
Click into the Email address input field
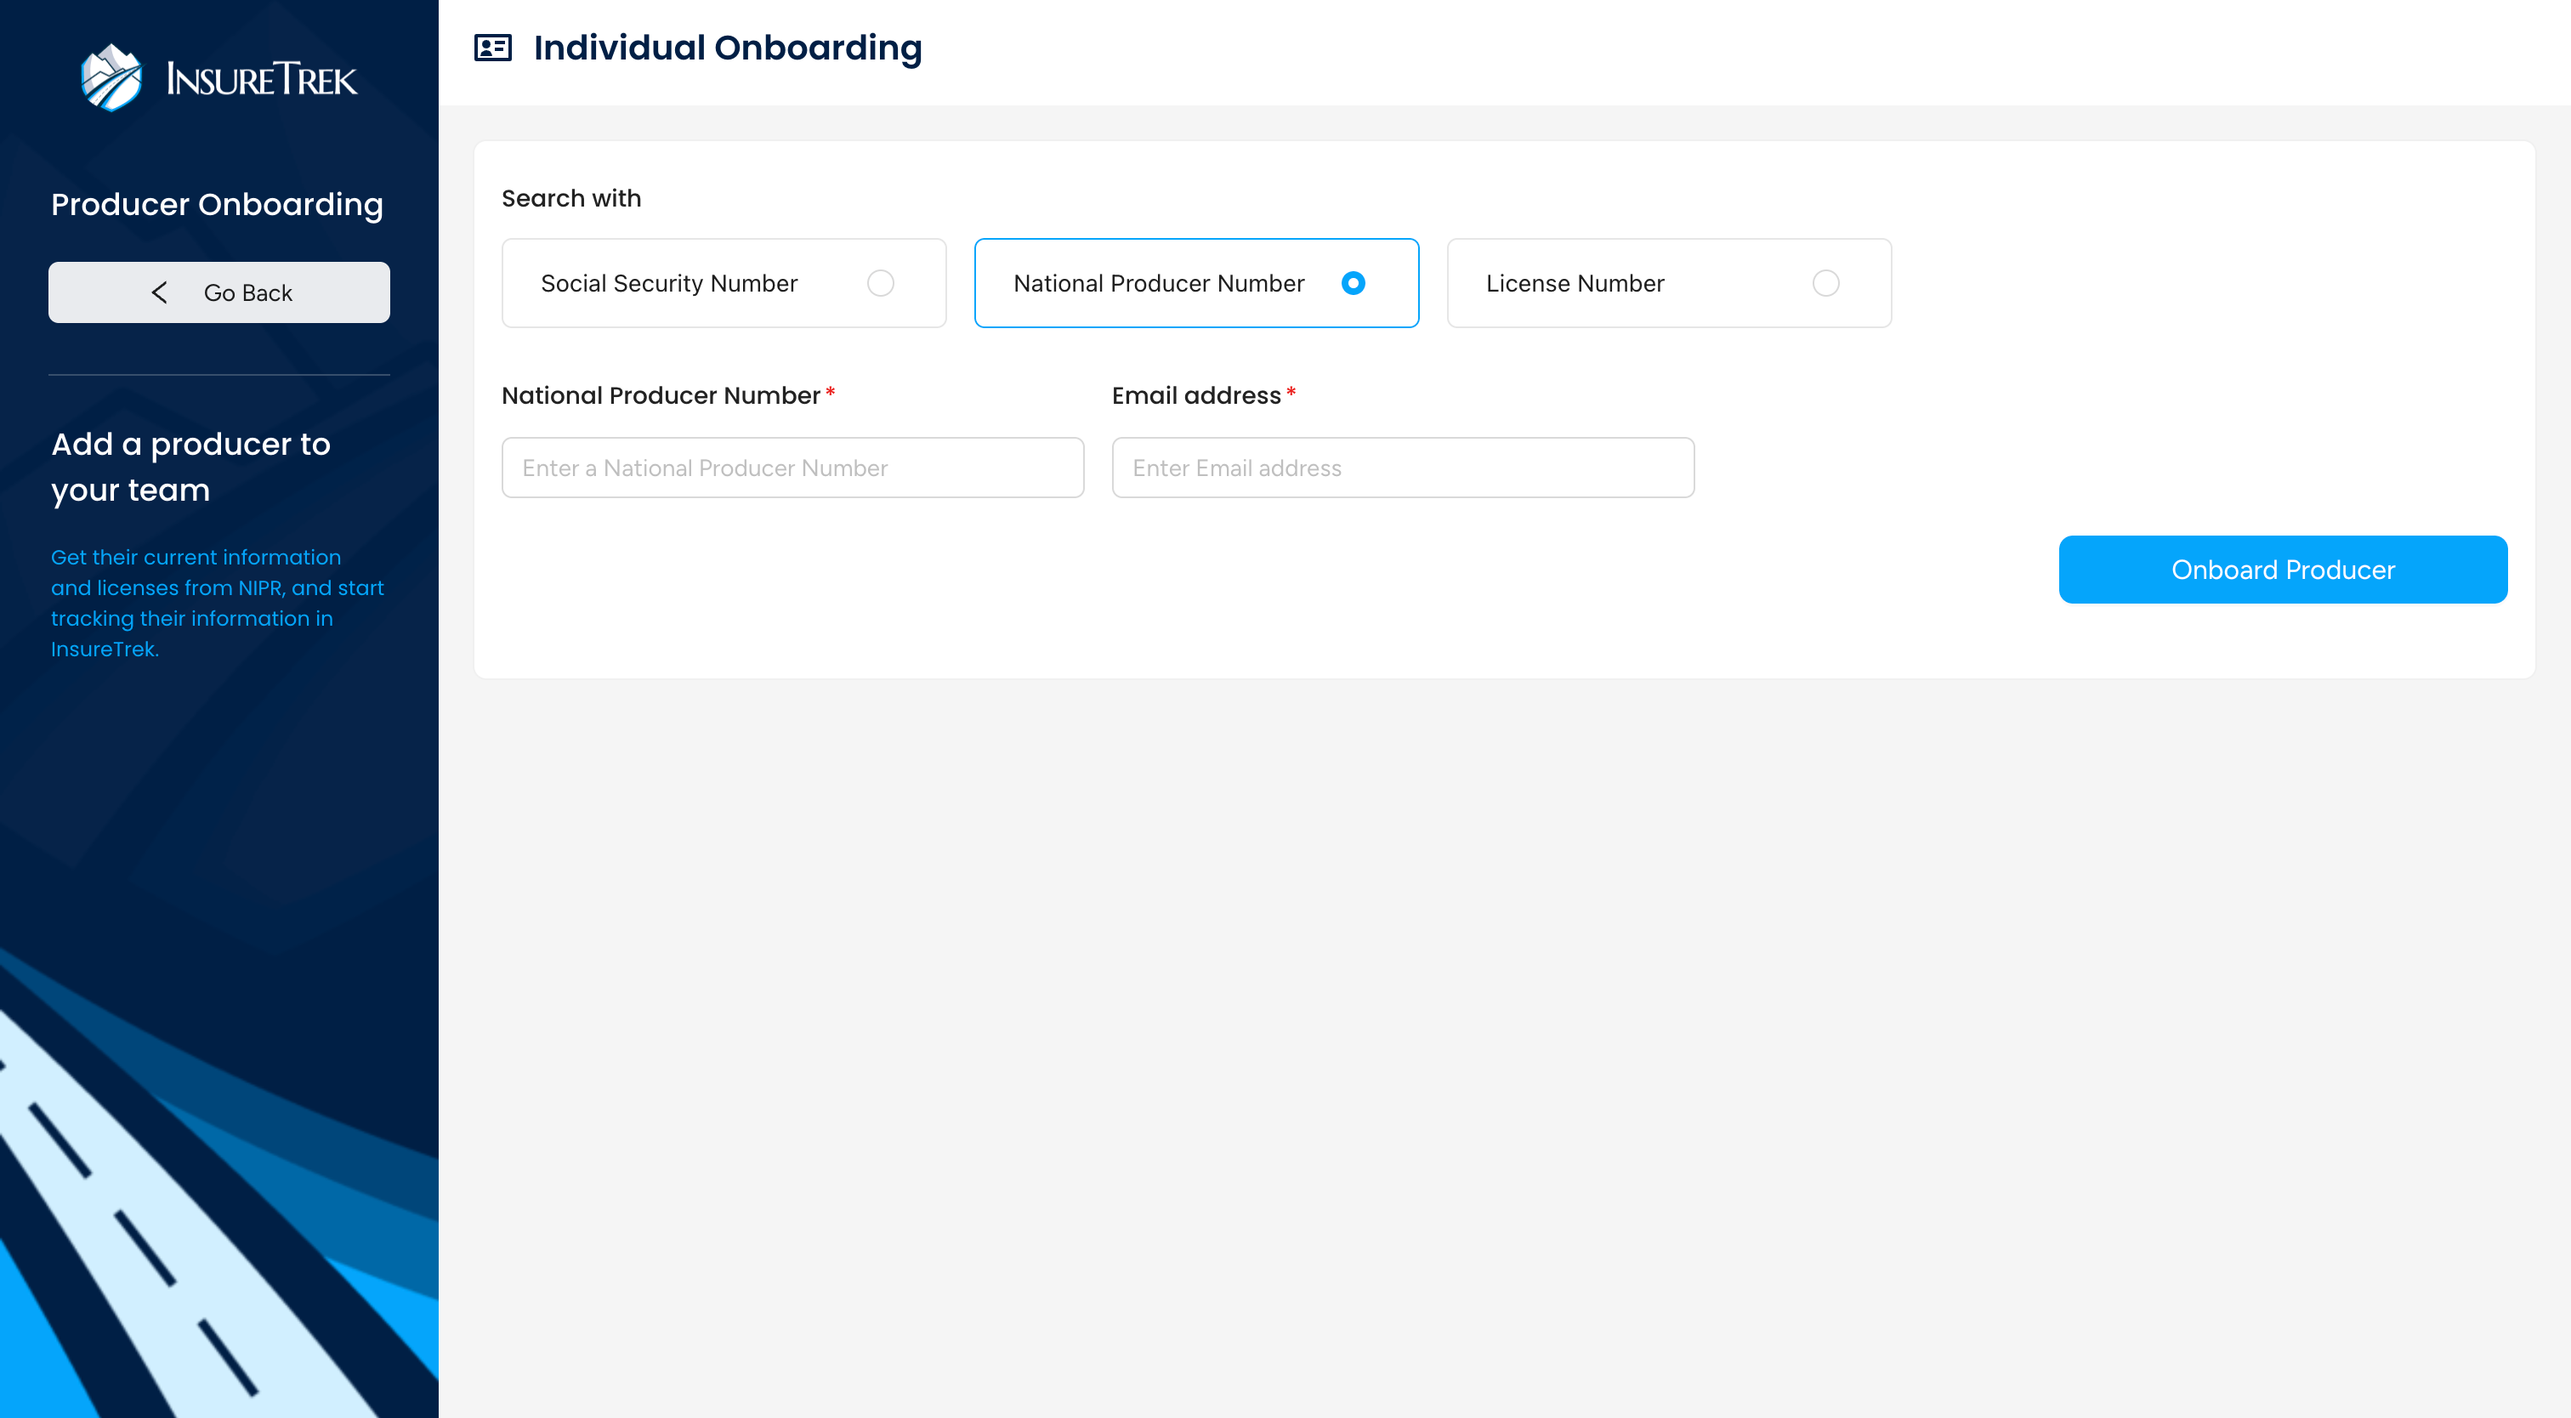1402,468
